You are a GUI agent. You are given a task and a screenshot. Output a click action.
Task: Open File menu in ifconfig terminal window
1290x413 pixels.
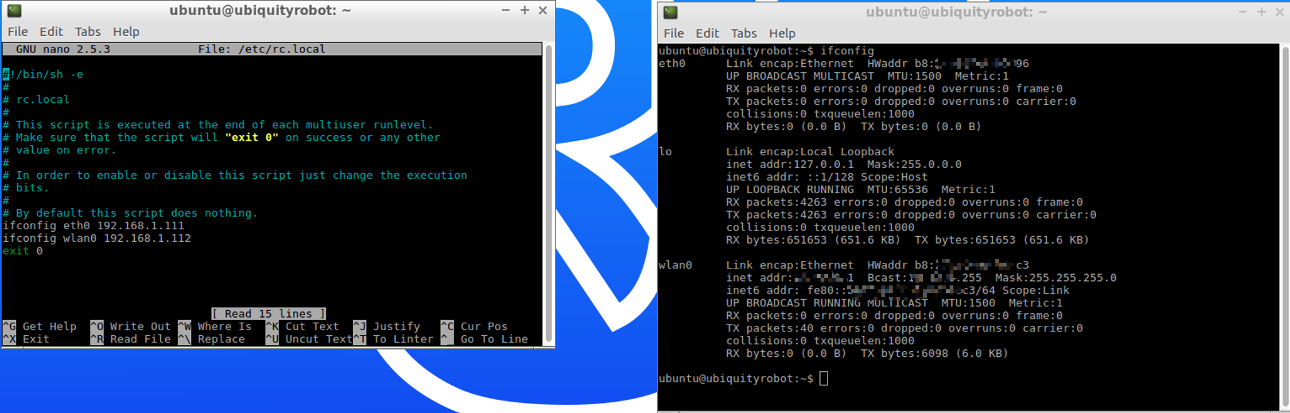coord(673,33)
